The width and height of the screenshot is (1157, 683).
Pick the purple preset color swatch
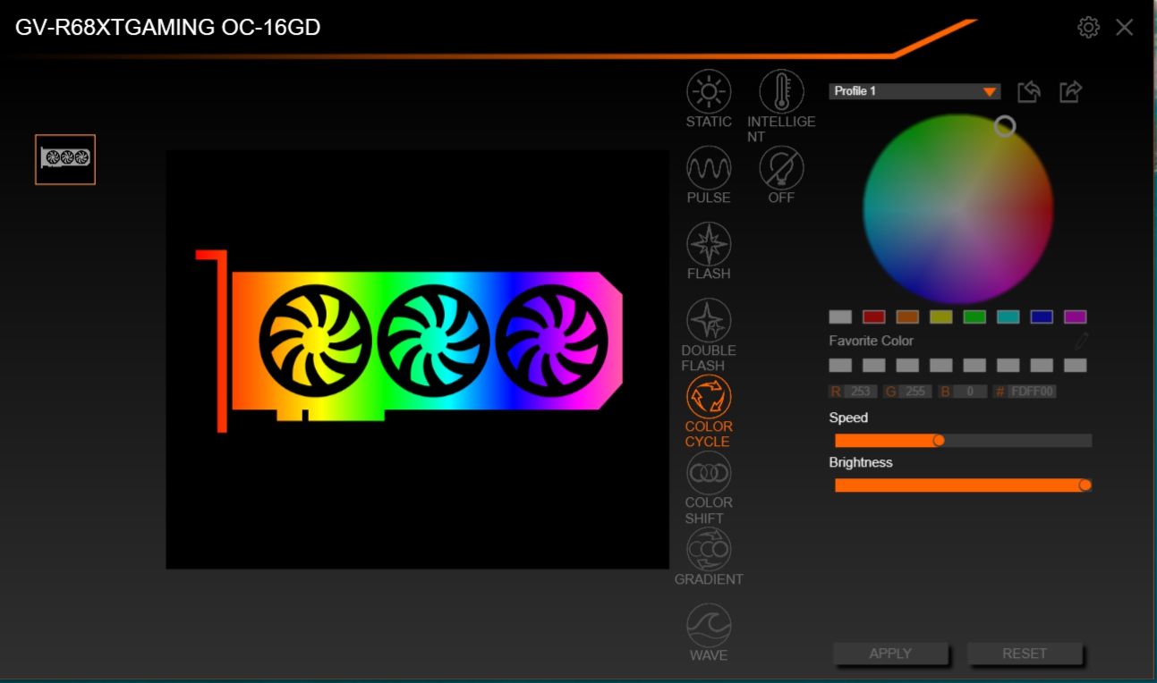(1075, 316)
